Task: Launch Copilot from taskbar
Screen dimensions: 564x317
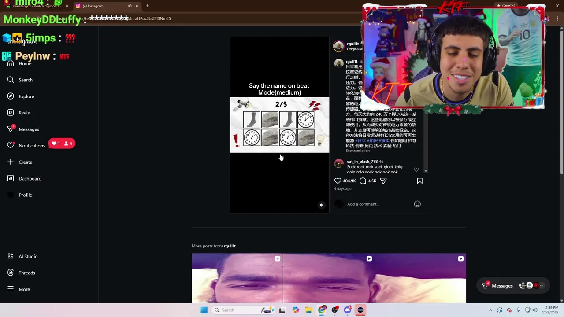Action: tap(295, 310)
